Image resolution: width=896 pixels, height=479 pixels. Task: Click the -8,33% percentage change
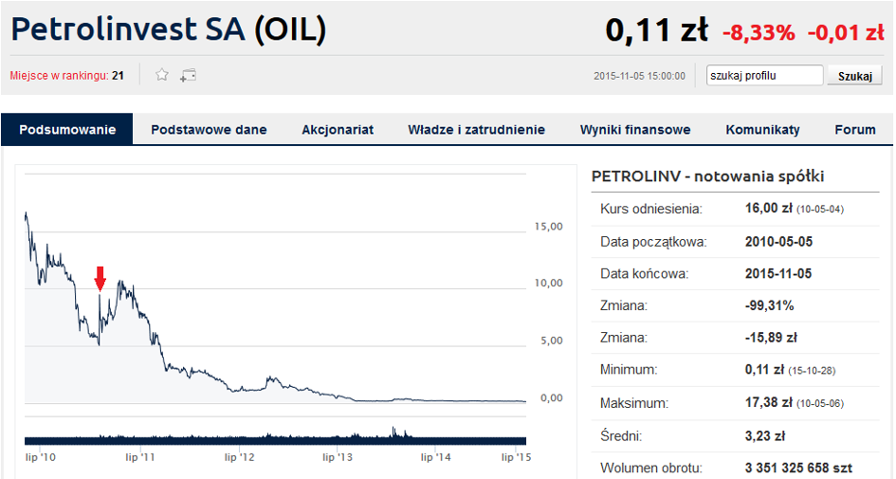[x=759, y=33]
